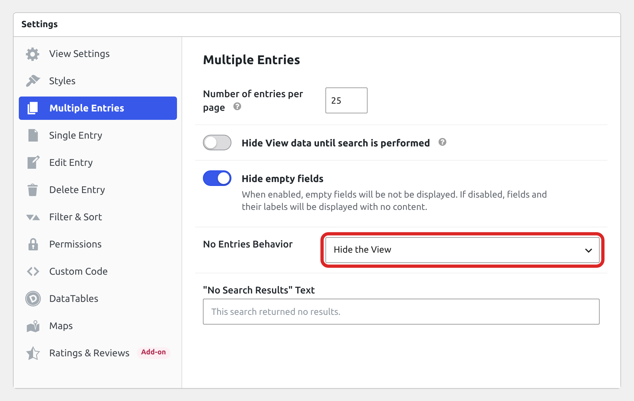
Task: Disable the Hide empty fields toggle
Action: pos(217,178)
